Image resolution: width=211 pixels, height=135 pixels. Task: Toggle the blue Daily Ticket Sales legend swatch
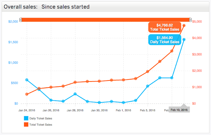click(x=26, y=118)
